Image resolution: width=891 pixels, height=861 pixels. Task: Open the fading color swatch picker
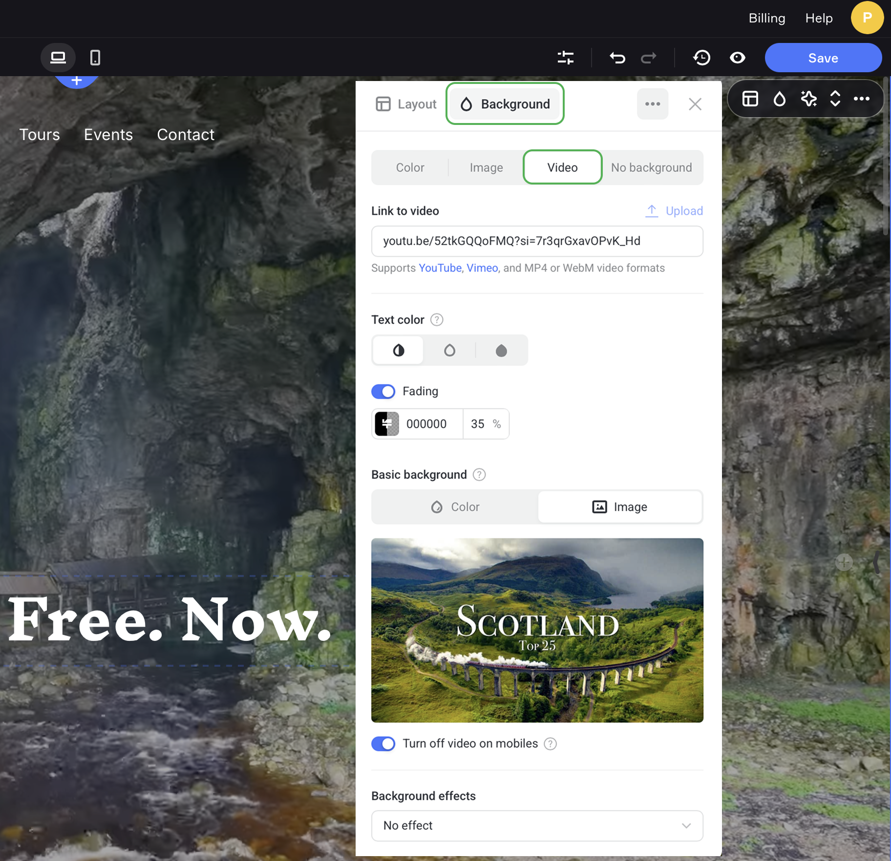(387, 424)
